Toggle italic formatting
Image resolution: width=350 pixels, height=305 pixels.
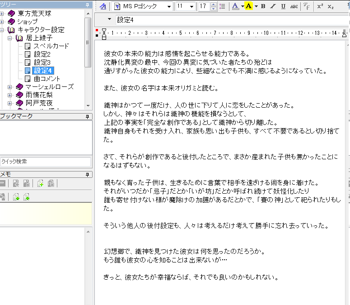point(273,6)
